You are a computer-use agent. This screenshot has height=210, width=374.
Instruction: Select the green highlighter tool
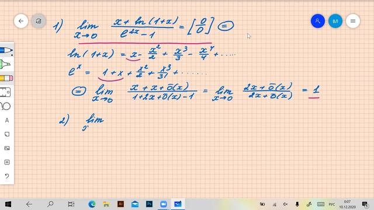click(x=5, y=64)
